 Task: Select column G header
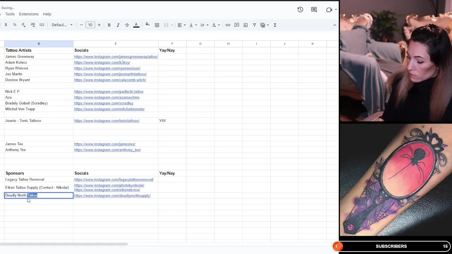(200, 44)
